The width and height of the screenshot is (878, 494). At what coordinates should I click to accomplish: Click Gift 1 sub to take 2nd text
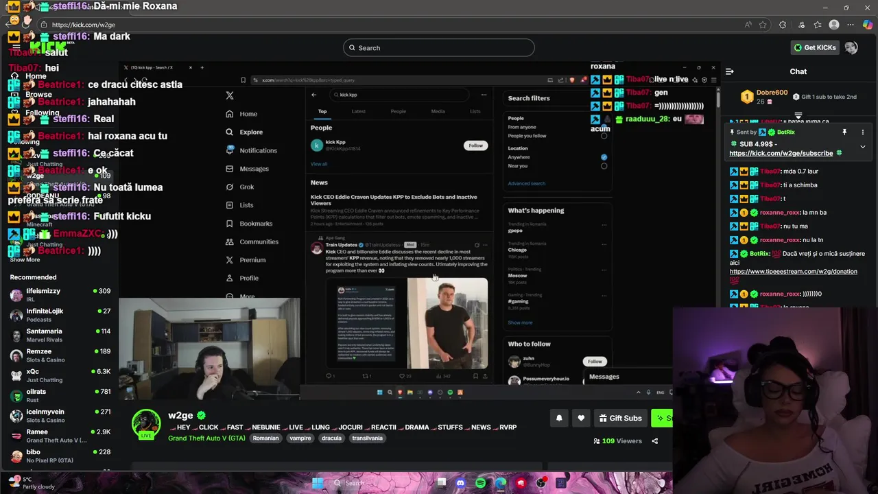[824, 97]
